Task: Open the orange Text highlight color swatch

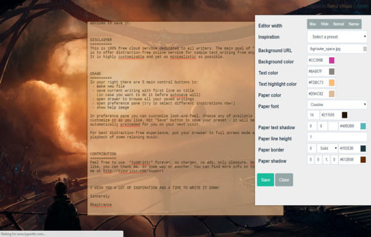Action: 332,83
